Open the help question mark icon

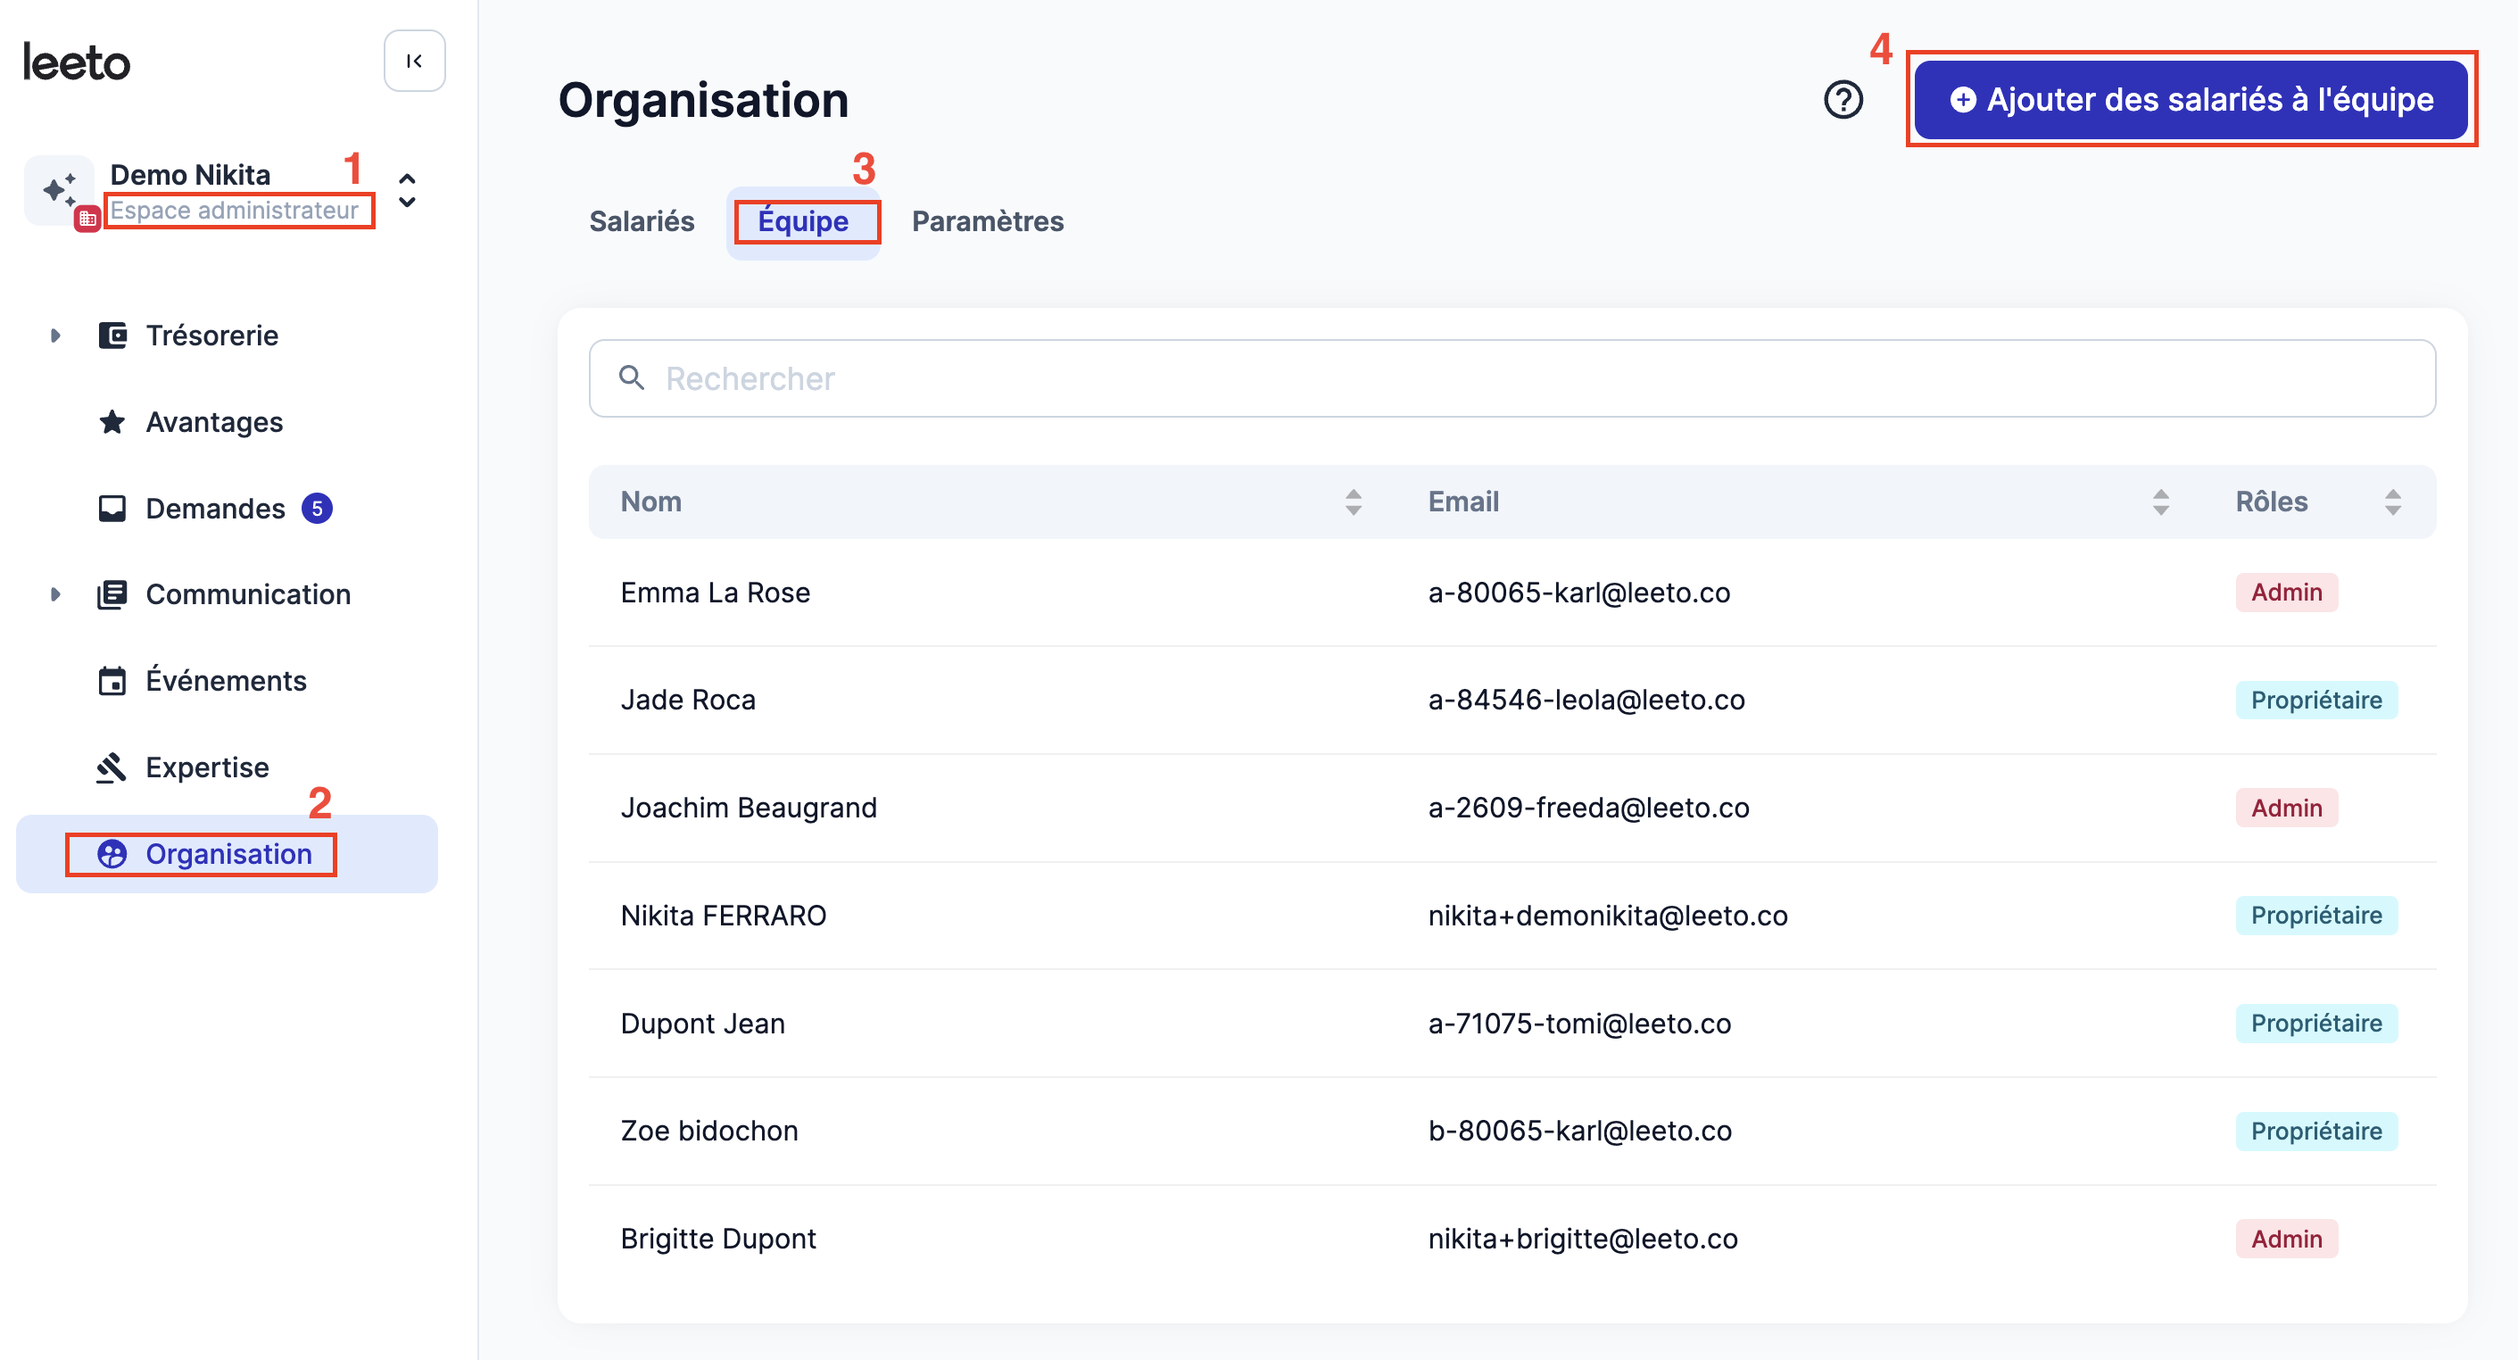point(1843,100)
